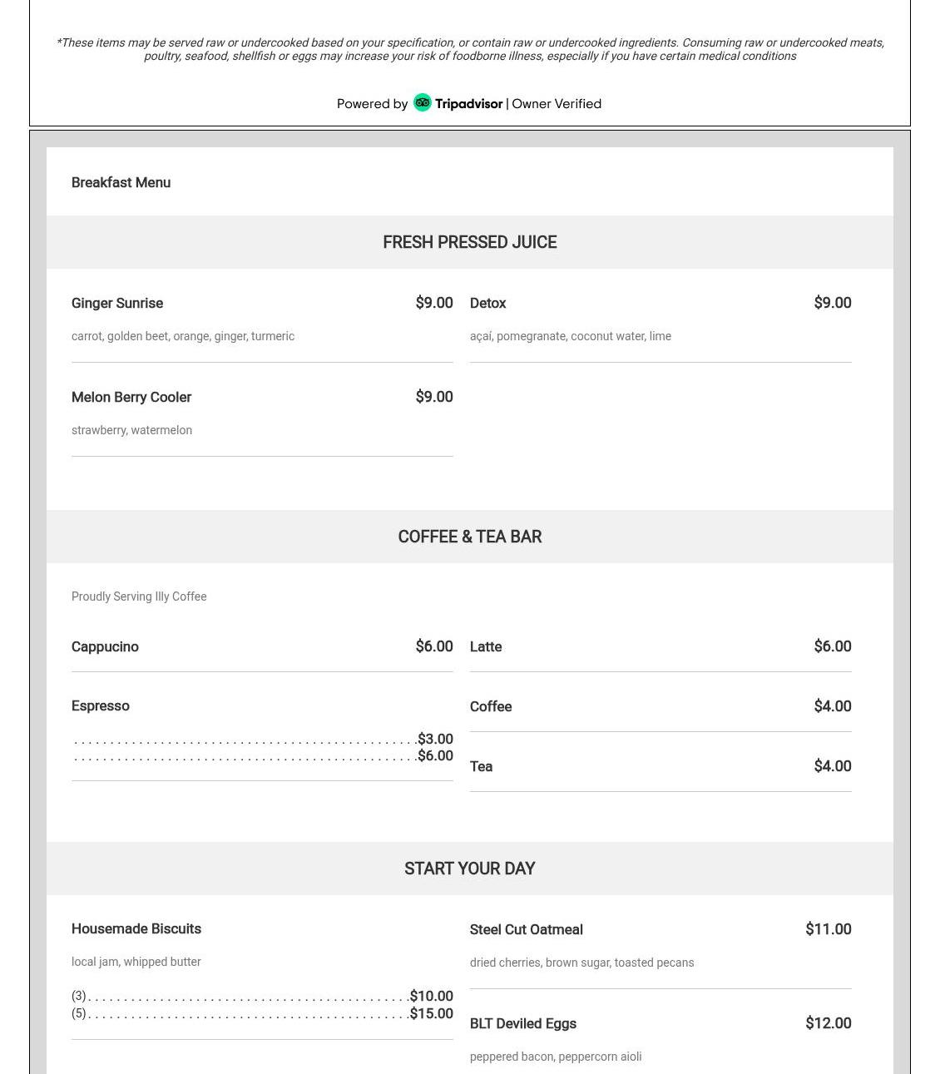940x1074 pixels.
Task: Click the Latte menu item
Action: pos(486,647)
